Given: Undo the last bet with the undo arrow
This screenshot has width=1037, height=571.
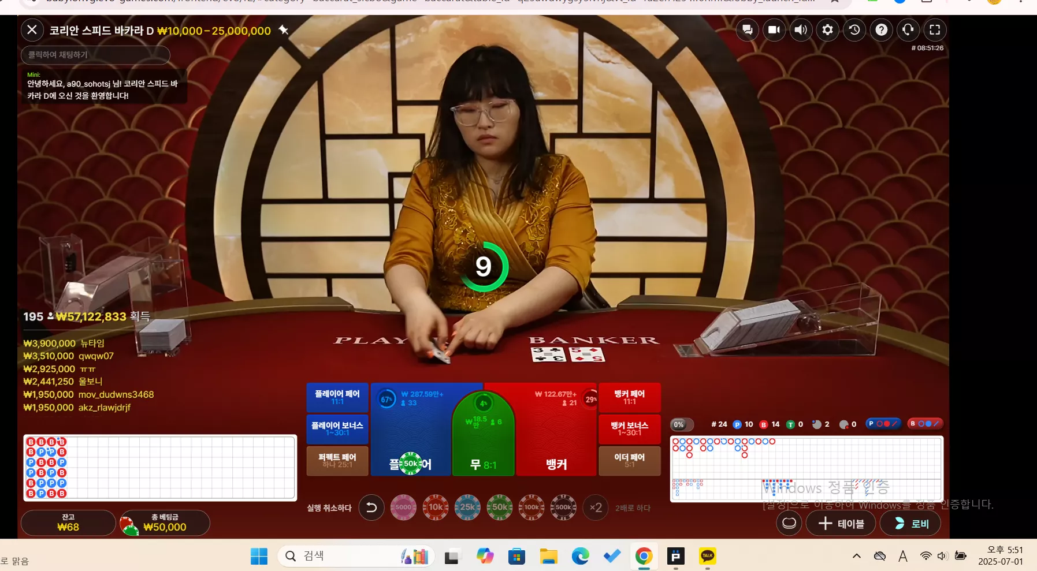Looking at the screenshot, I should pyautogui.click(x=371, y=507).
